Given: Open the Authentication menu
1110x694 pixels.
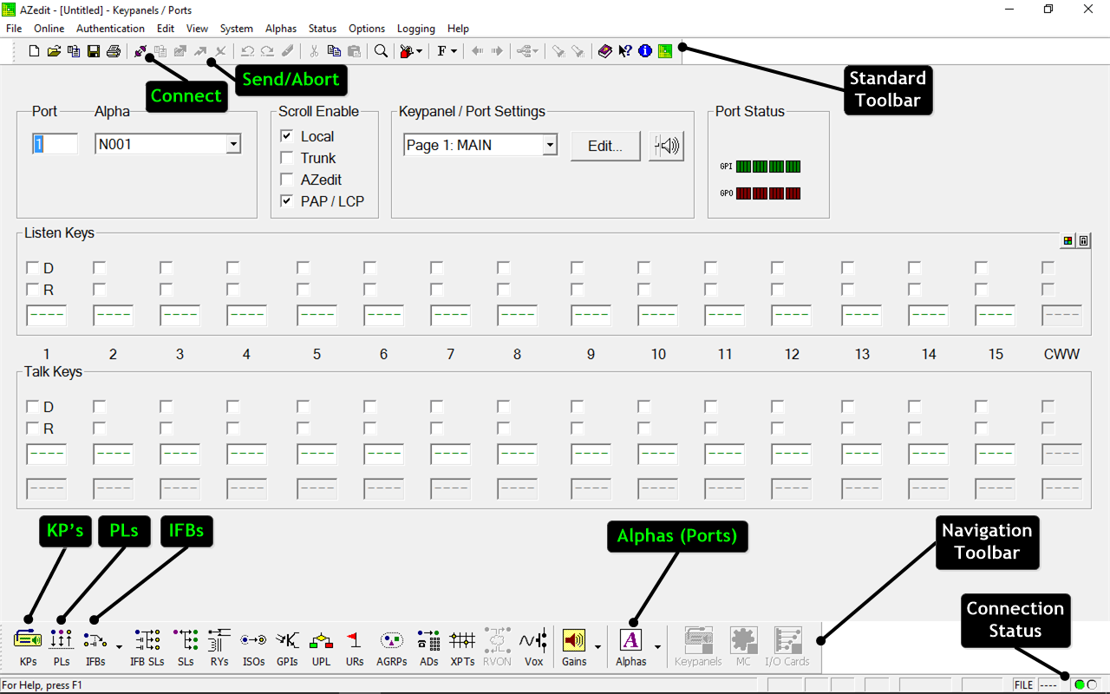Looking at the screenshot, I should tap(111, 29).
